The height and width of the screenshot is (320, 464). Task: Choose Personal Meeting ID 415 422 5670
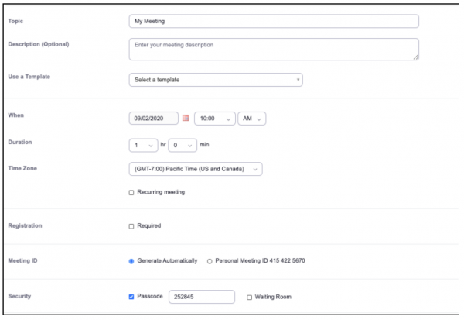pyautogui.click(x=210, y=261)
